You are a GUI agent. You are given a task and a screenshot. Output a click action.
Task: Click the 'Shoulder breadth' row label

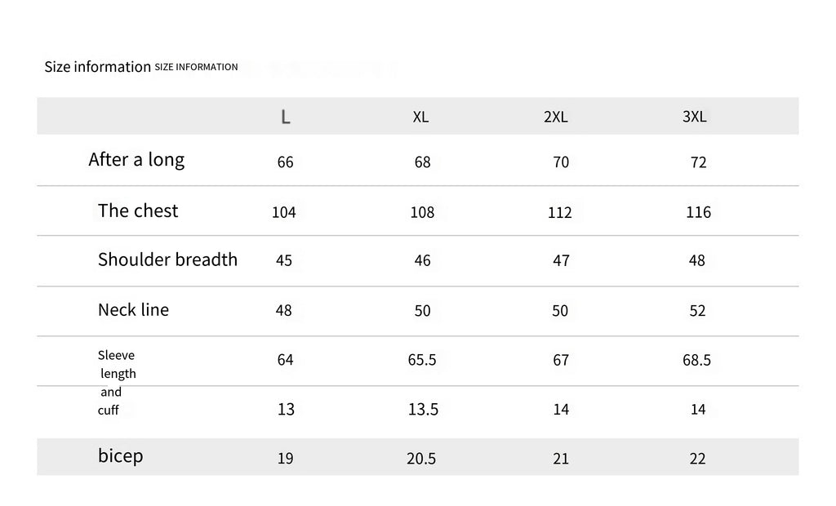click(167, 260)
